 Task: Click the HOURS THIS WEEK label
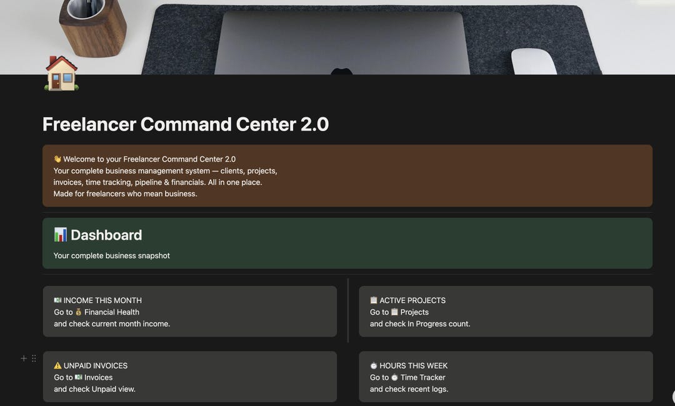click(413, 365)
